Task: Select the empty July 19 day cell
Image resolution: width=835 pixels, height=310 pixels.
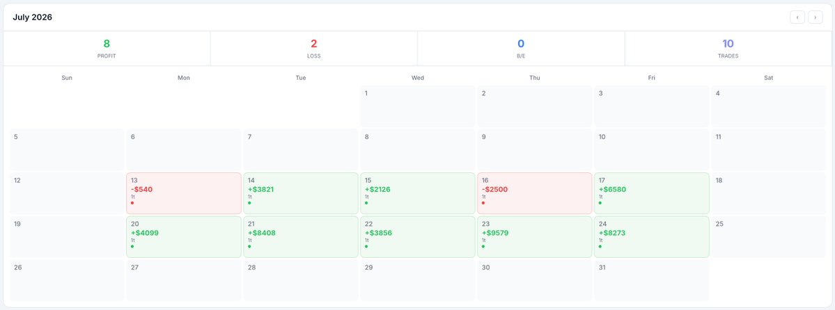Action: (67, 236)
